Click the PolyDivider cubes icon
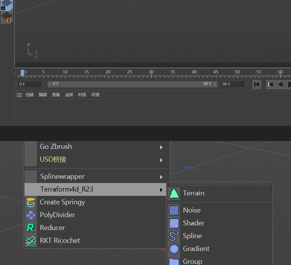Viewport: 291px width, 265px height. [x=31, y=215]
